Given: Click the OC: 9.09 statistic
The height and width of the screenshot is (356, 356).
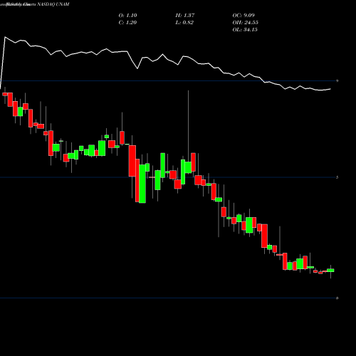Looking at the screenshot, I should [x=244, y=15].
